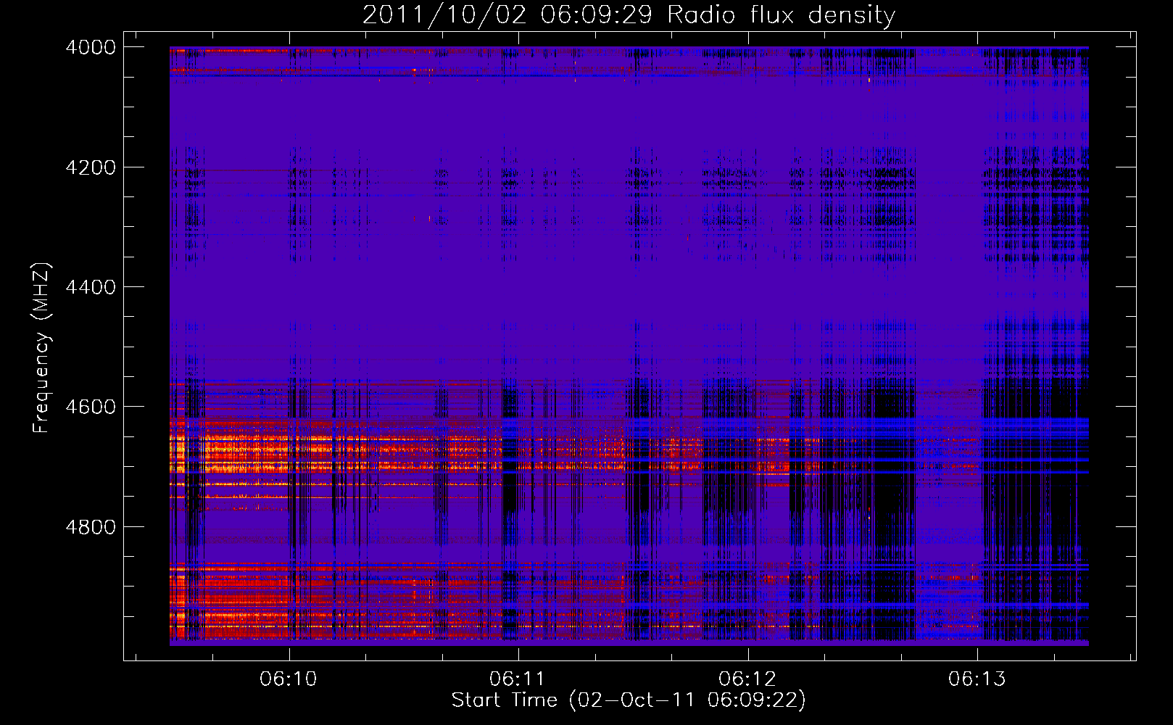1173x725 pixels.
Task: Click the 'Start Time (02-Oct-11 06:09:22)' axis label
Action: 629,700
